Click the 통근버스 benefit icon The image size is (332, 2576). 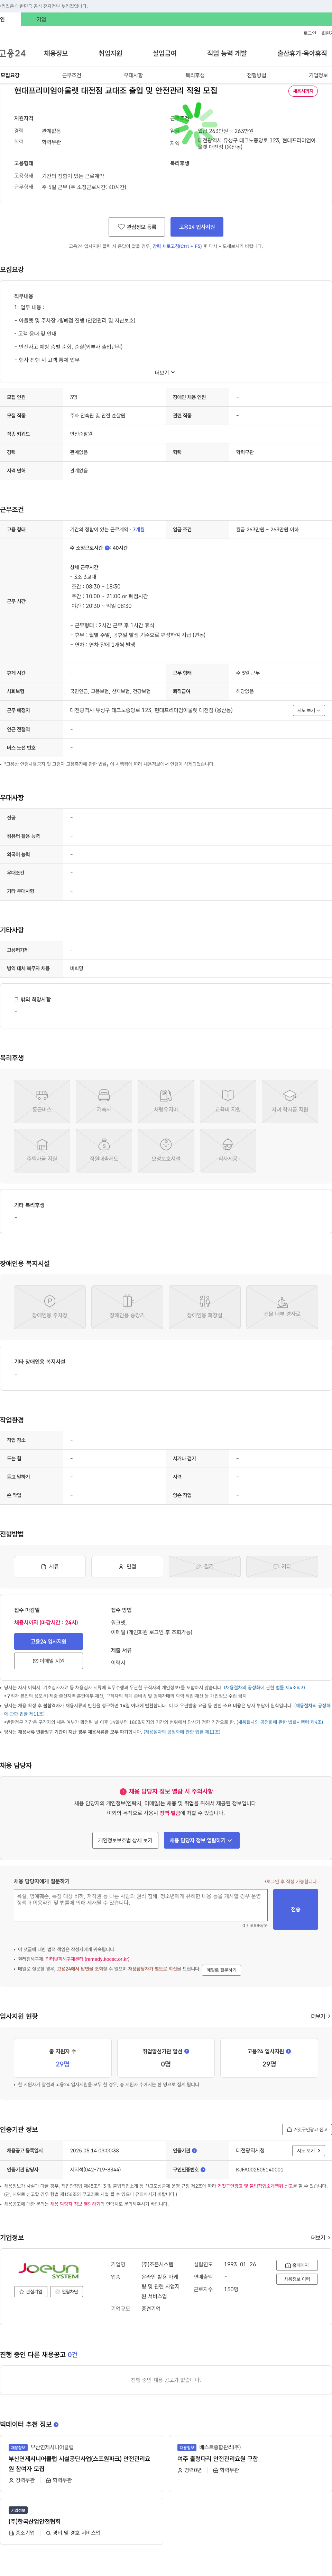(42, 1101)
